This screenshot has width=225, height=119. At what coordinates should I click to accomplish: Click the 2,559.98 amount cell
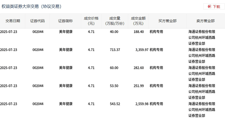click(x=142, y=104)
